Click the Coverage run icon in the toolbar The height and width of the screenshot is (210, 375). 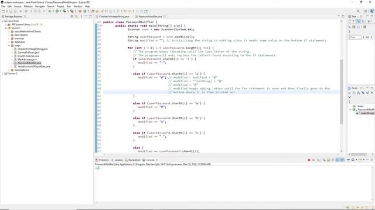(64, 11)
